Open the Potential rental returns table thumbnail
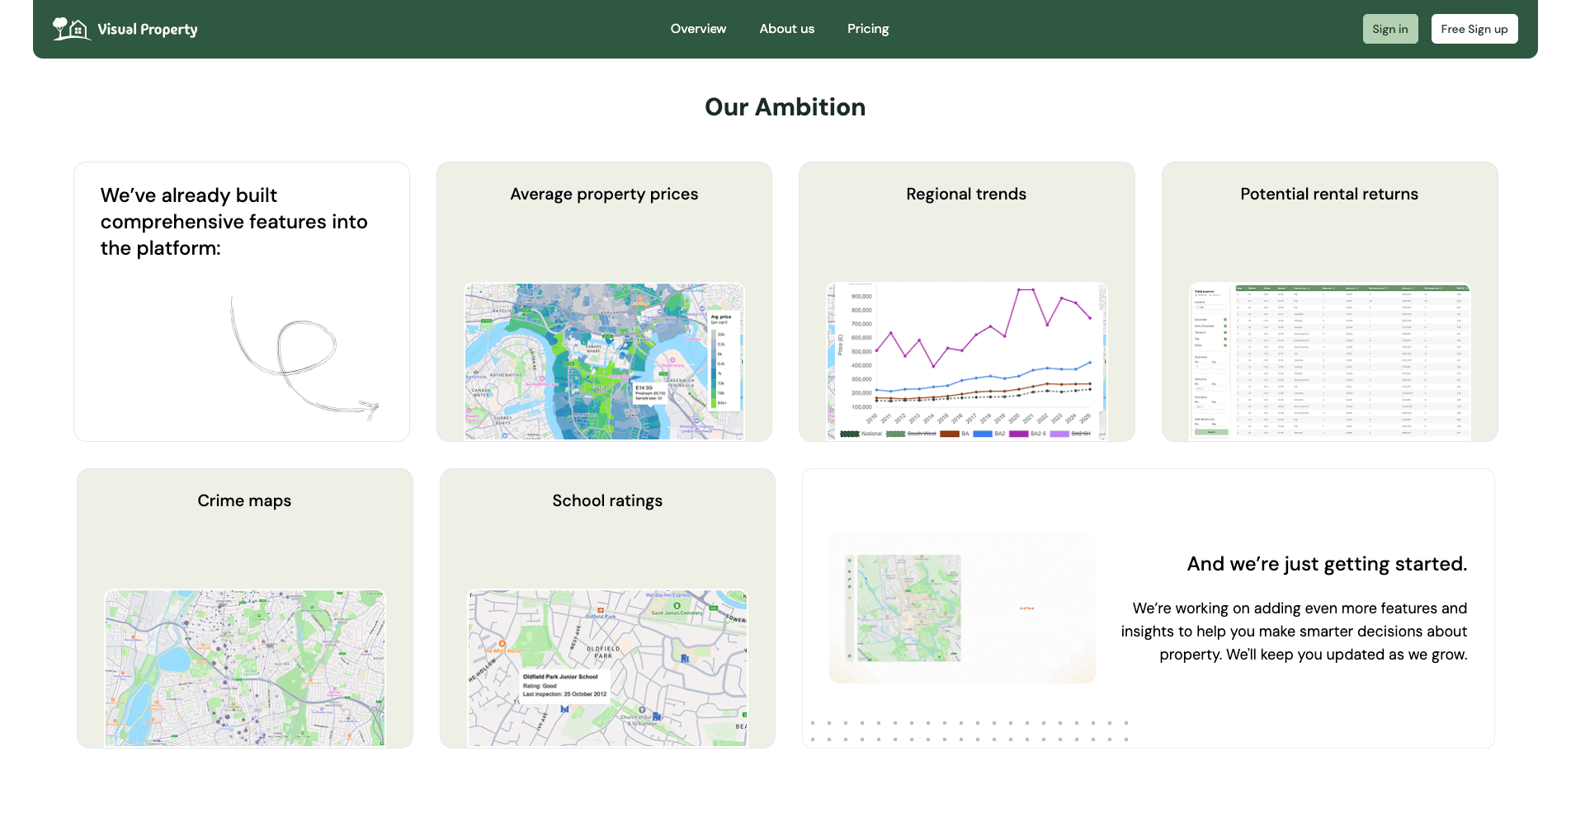 [1329, 361]
